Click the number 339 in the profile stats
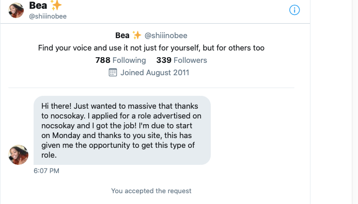 pyautogui.click(x=164, y=60)
